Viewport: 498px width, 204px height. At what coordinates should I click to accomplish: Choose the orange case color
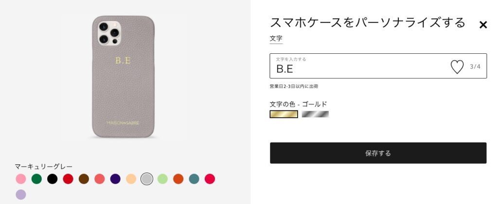178,179
